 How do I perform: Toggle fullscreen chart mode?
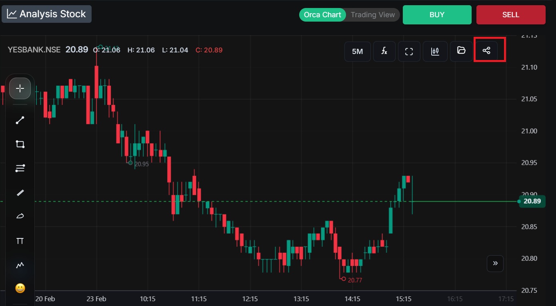pos(409,51)
